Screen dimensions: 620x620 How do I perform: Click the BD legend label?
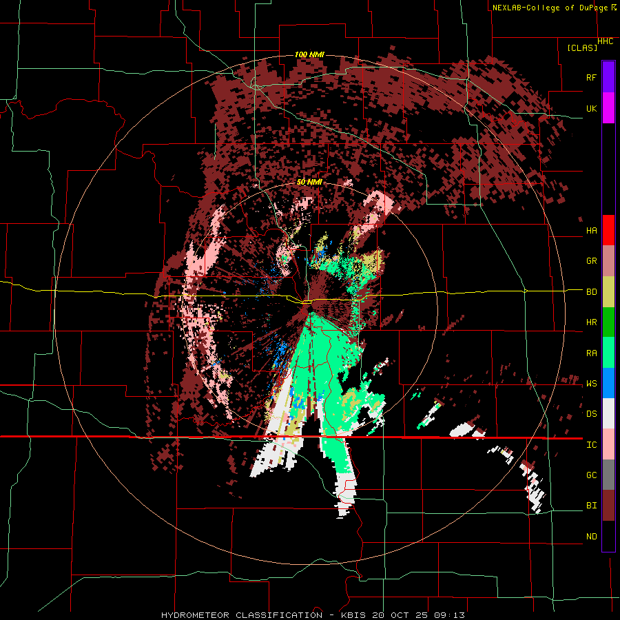(592, 292)
